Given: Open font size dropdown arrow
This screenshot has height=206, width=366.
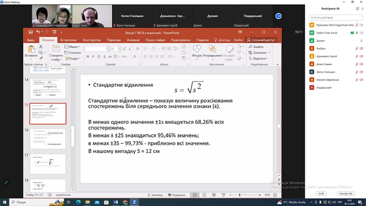Looking at the screenshot, I should click(119, 49).
